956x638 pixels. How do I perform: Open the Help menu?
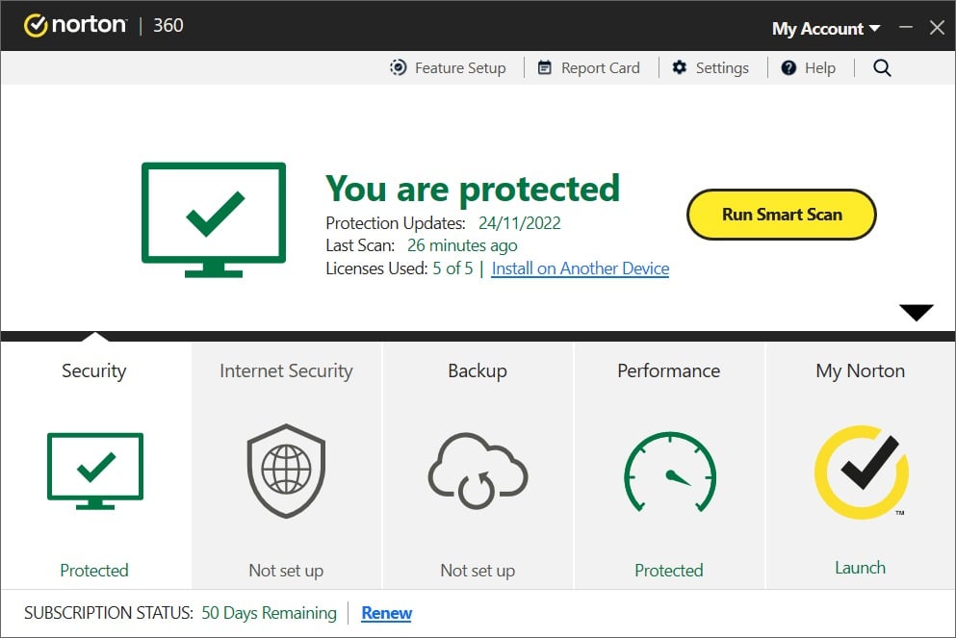pos(808,67)
